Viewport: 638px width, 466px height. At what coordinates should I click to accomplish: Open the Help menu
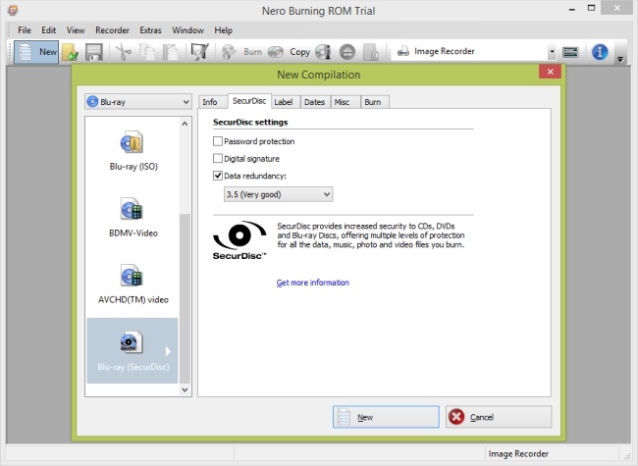point(224,30)
